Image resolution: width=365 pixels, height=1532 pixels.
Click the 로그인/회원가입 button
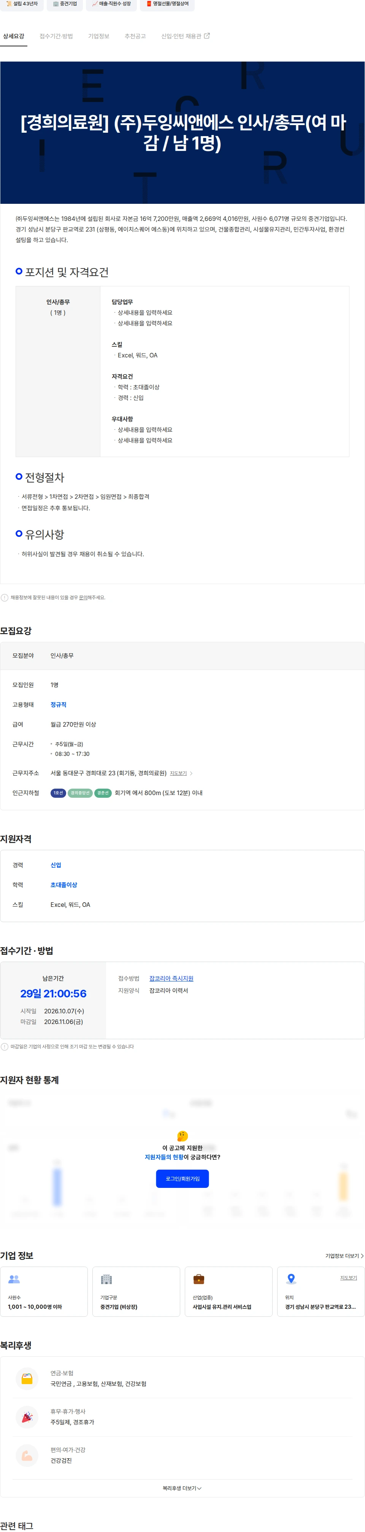coord(182,1178)
